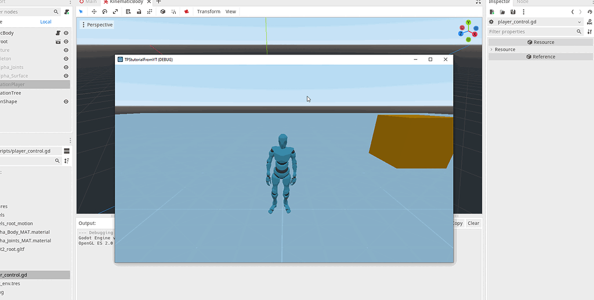Viewport: 594px width, 300px height.
Task: Select the AnimationPlayer node
Action: click(x=35, y=85)
